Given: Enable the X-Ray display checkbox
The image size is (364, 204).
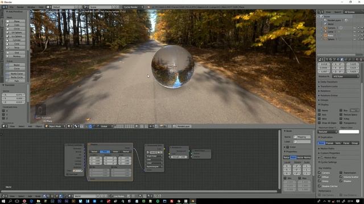Looking at the screenshot, I should (x=341, y=118).
